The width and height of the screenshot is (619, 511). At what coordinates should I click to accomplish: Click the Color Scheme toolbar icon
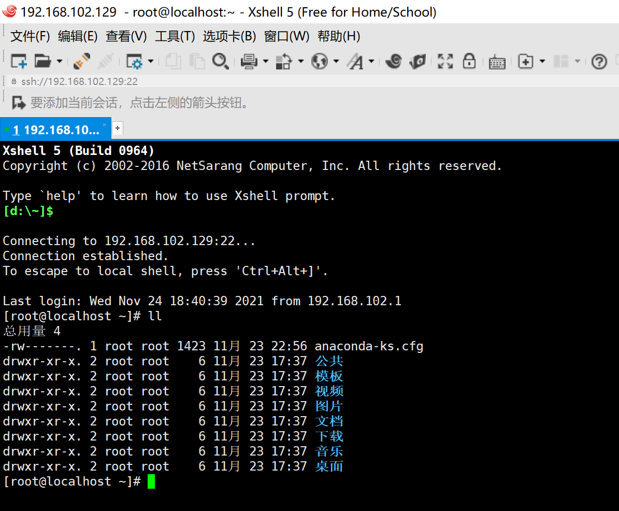284,62
